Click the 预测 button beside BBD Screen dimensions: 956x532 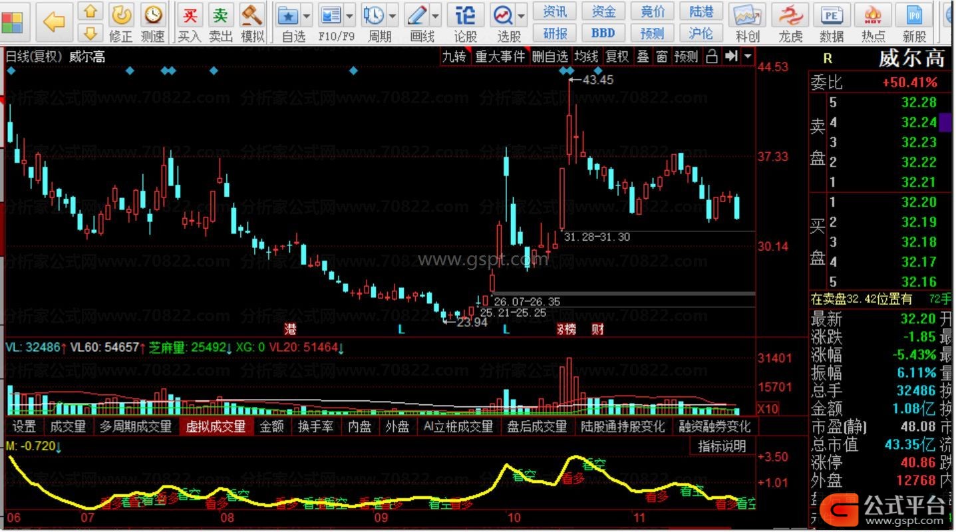point(653,33)
